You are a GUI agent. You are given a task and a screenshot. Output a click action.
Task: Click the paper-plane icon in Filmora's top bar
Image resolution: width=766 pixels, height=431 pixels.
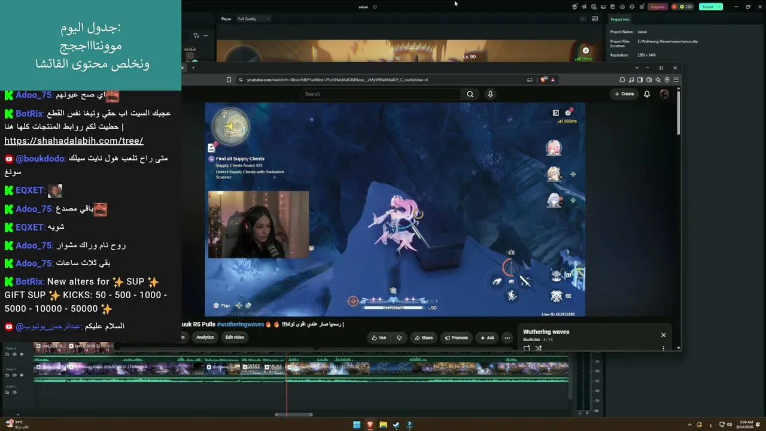coord(584,7)
